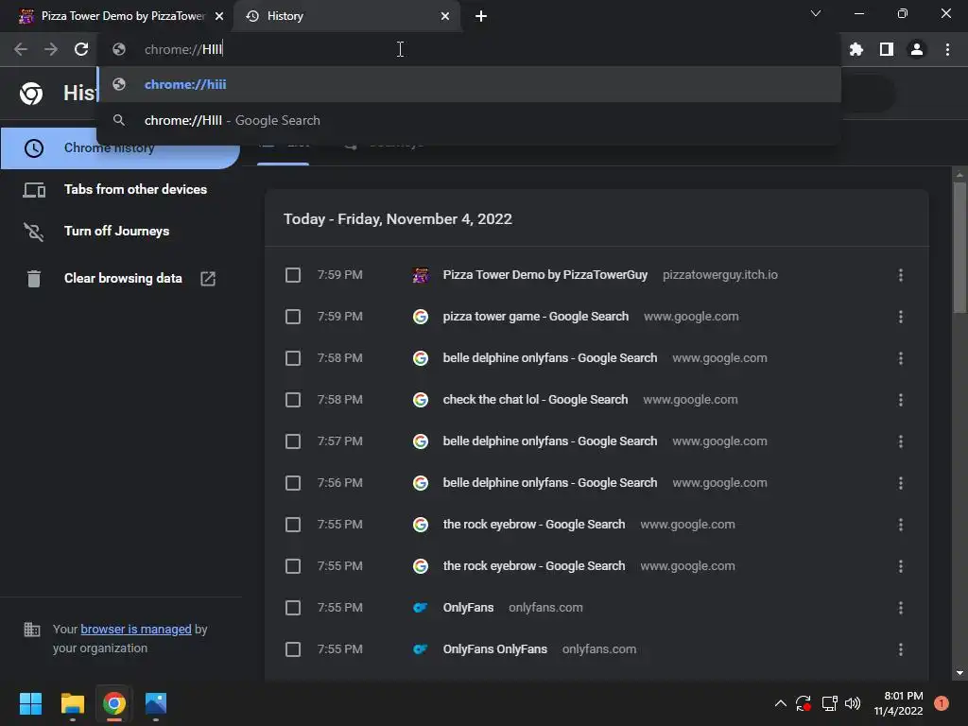968x726 pixels.
Task: Click the scrollbar down arrow
Action: coord(959,673)
